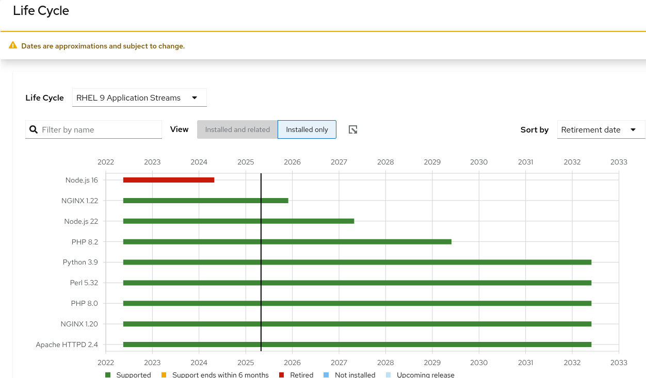Open the RHEL 9 Application Streams dropdown
646x378 pixels.
pyautogui.click(x=139, y=97)
